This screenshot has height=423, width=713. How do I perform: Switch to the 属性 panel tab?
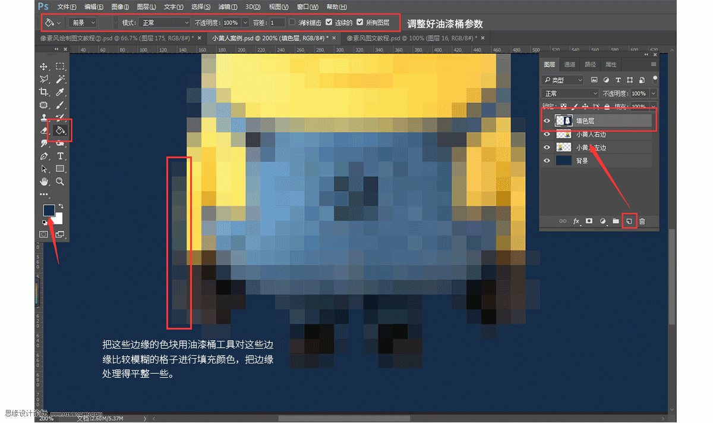tap(611, 64)
